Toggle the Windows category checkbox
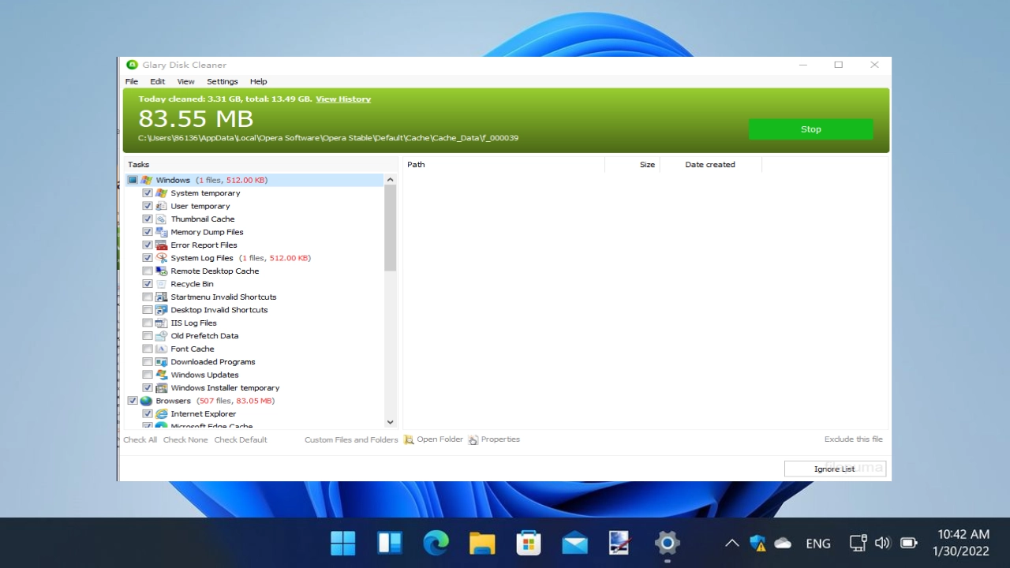 point(133,180)
